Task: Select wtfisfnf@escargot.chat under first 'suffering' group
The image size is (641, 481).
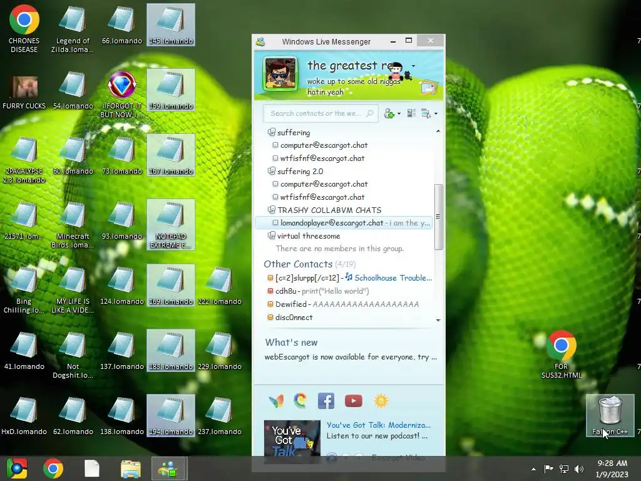Action: coord(322,158)
